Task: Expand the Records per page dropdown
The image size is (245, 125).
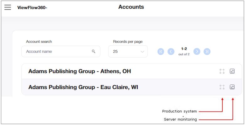Action: [128, 52]
